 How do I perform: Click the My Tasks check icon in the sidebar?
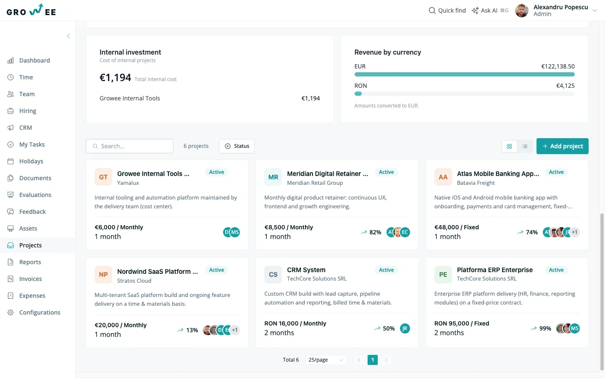pyautogui.click(x=11, y=144)
